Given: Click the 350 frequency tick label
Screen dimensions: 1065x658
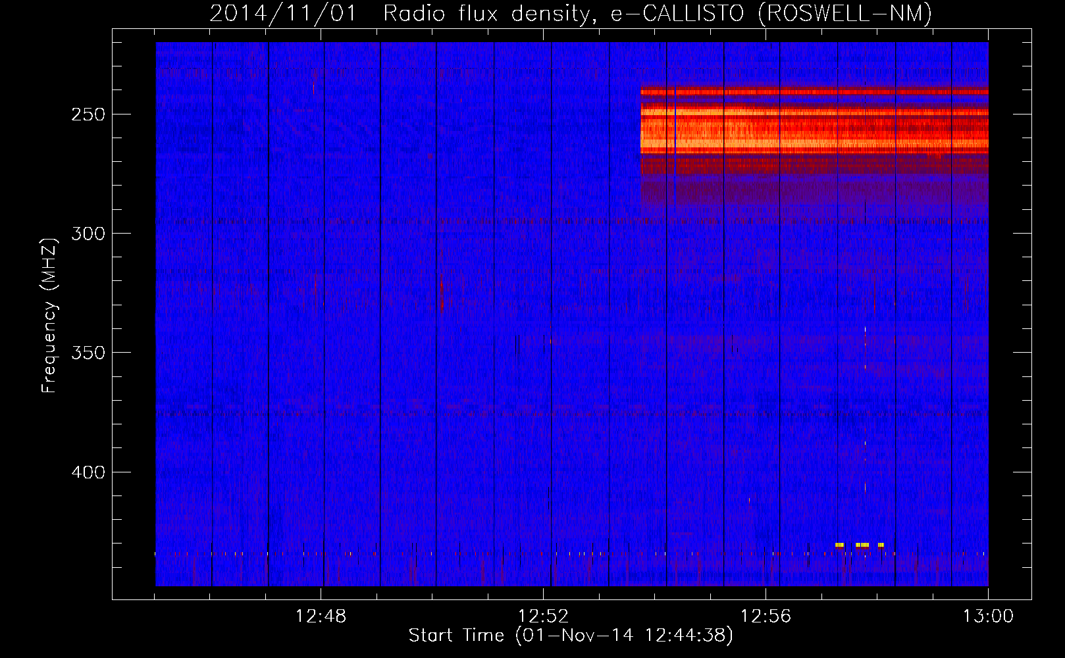Looking at the screenshot, I should pos(88,353).
